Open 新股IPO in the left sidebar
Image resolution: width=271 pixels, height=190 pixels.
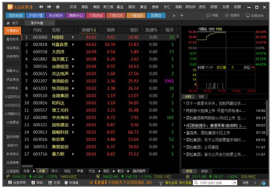[x=13, y=145]
